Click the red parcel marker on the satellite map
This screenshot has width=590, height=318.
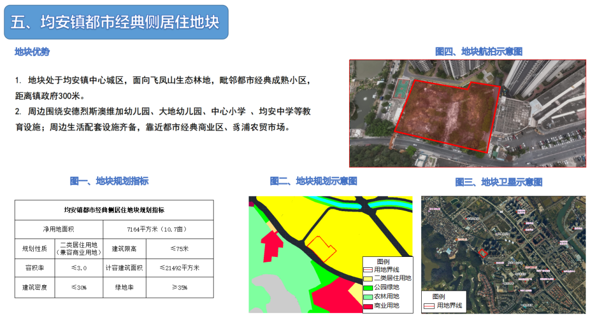[x=483, y=253]
